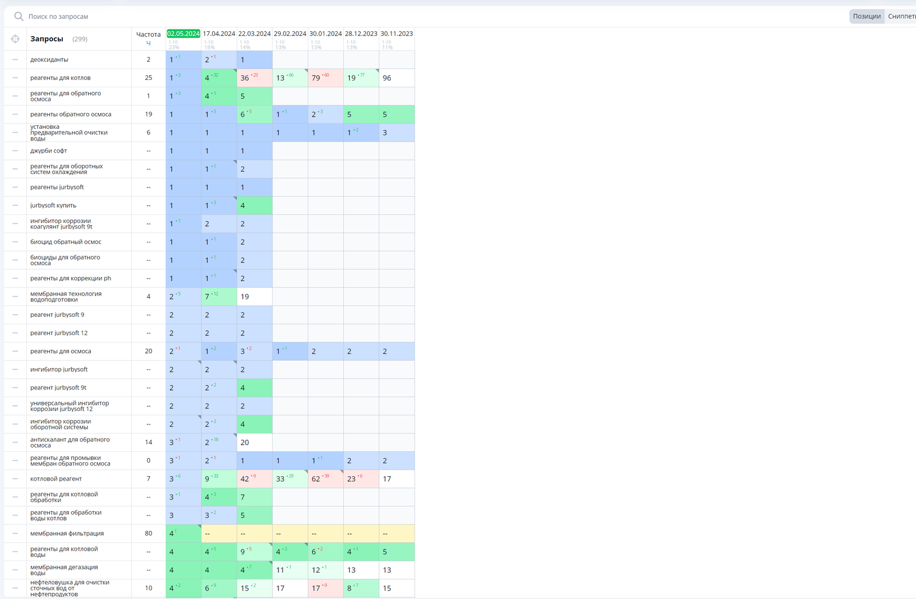Viewport: 916px width, 599px height.
Task: Click the dash icon for row деоксиданты
Action: (15, 60)
